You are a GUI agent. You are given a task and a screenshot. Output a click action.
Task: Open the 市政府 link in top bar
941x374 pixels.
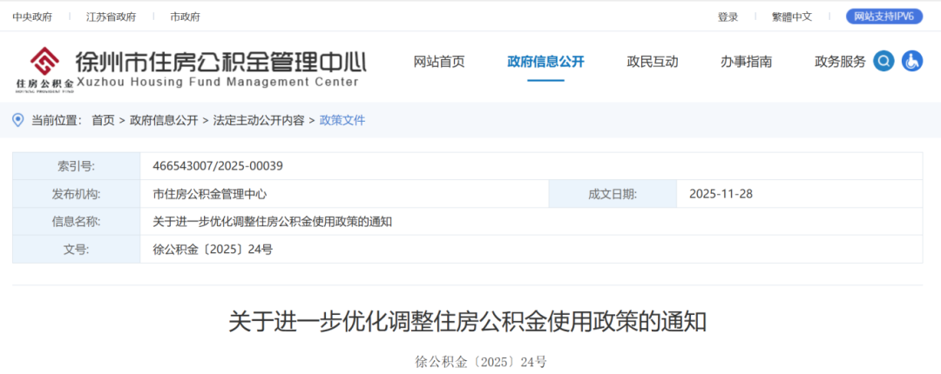[185, 17]
